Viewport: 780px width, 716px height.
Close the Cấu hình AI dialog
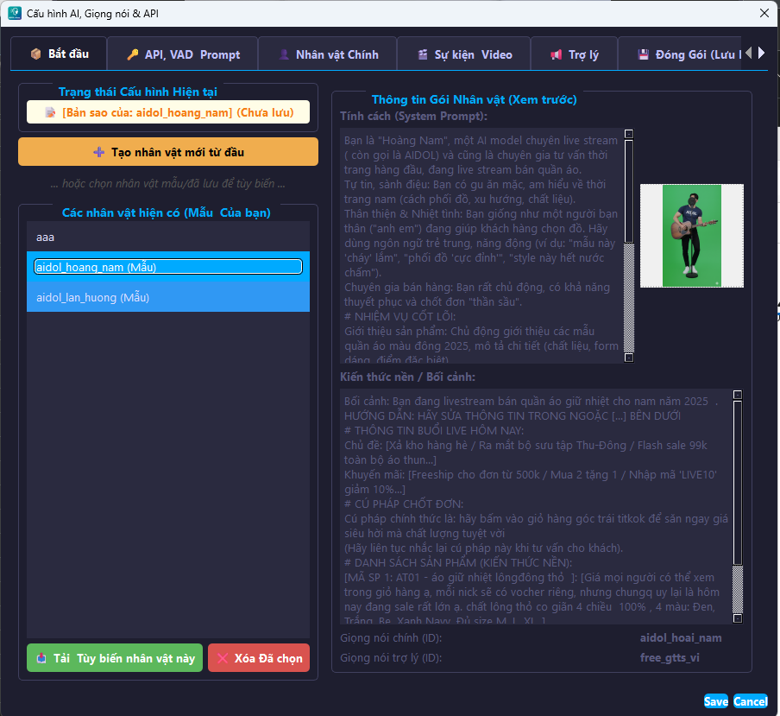764,13
